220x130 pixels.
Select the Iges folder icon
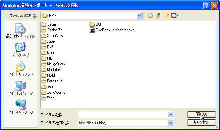pos(44,53)
